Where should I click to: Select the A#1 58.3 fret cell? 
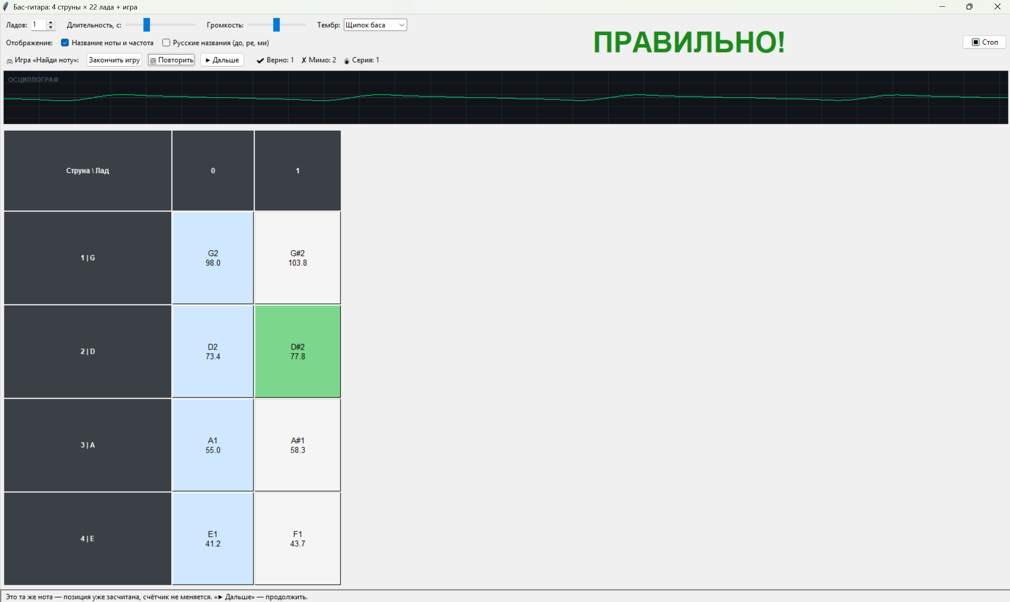(298, 446)
